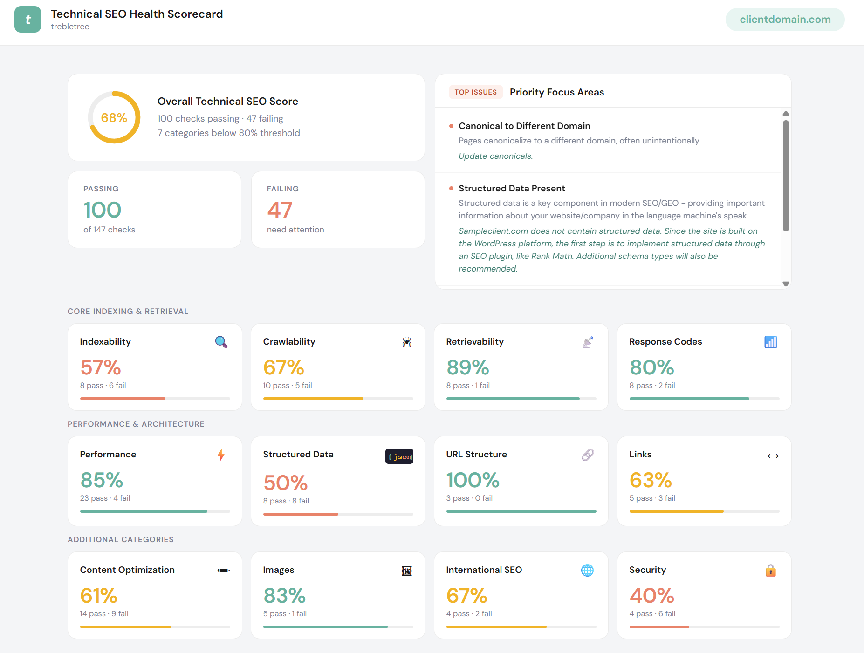
Task: Click the Retrievability satellite icon
Action: (x=588, y=342)
